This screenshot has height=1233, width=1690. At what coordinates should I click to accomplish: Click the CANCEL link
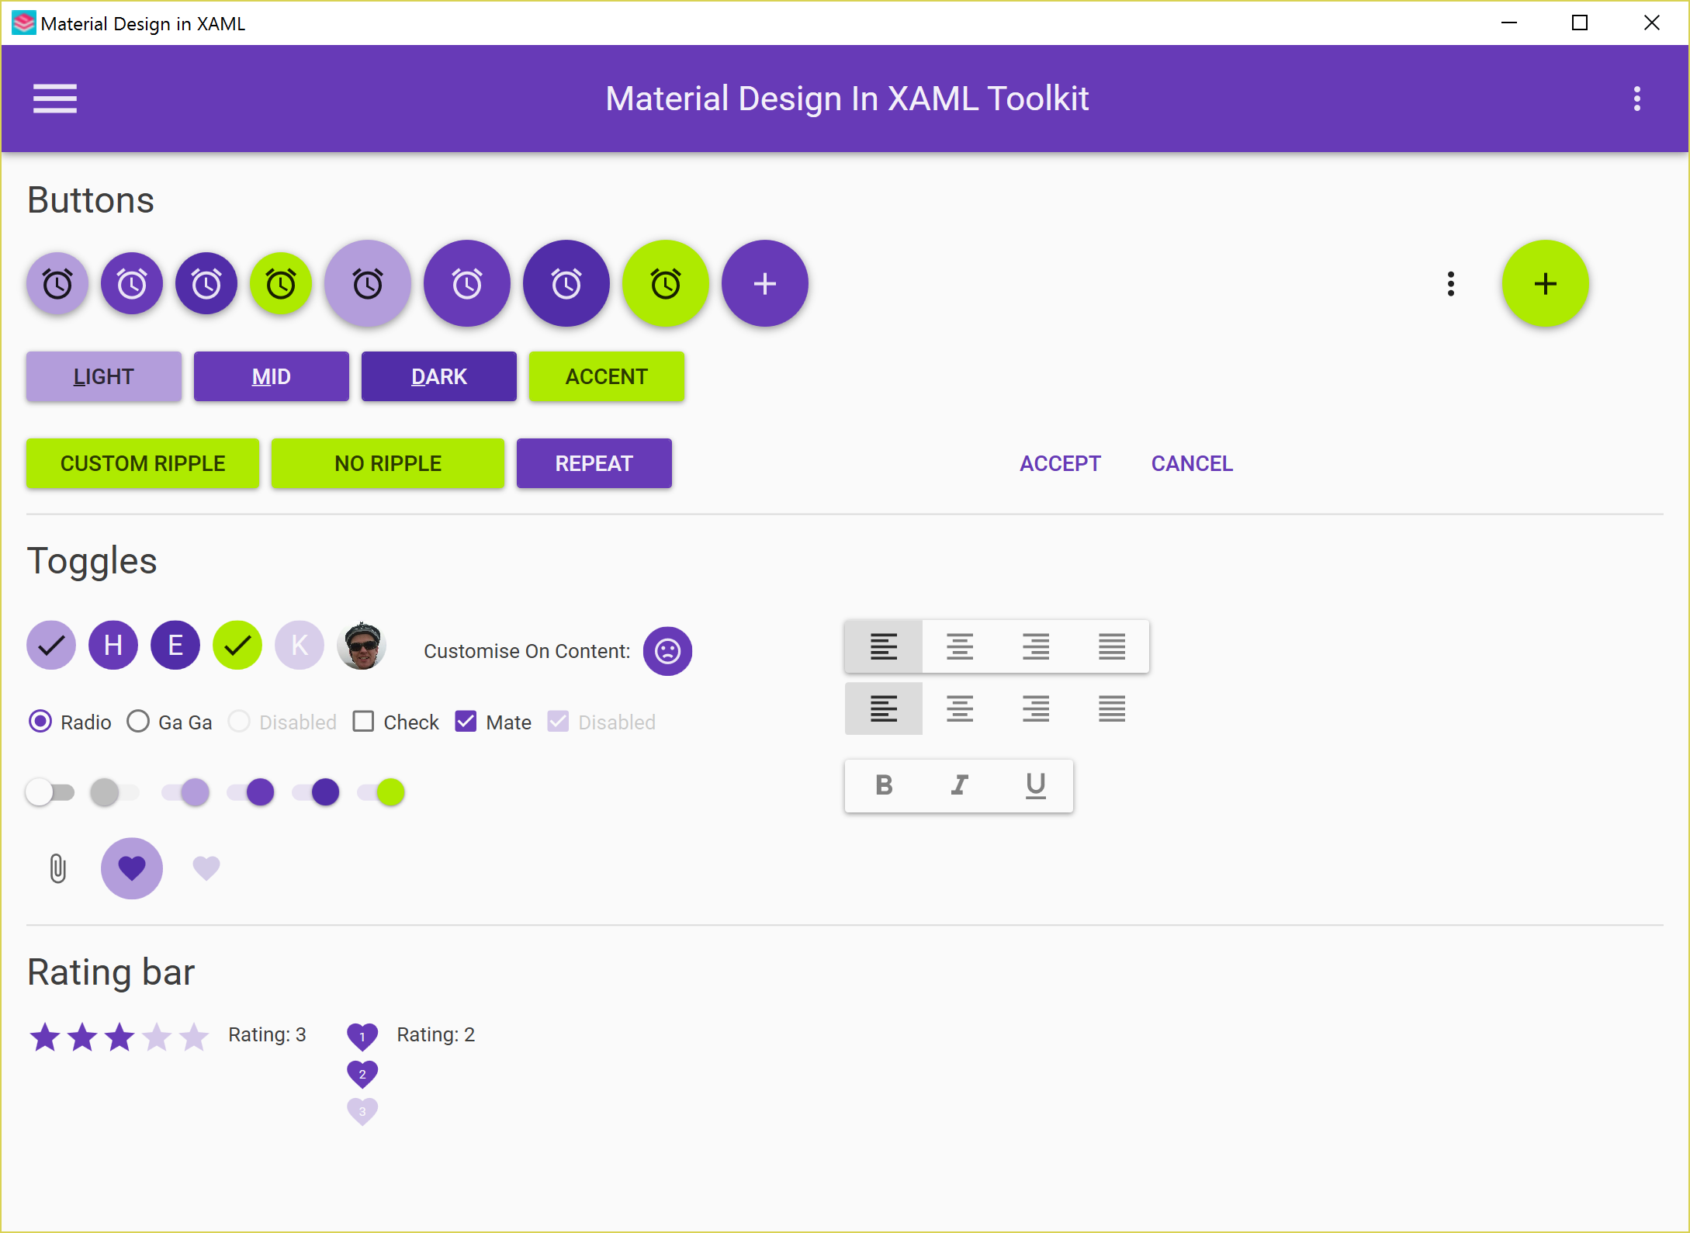[x=1192, y=463]
